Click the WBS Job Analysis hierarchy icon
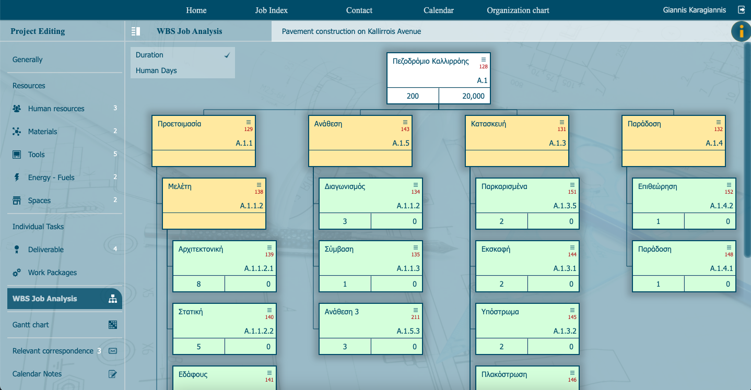751x390 pixels. [x=113, y=299]
